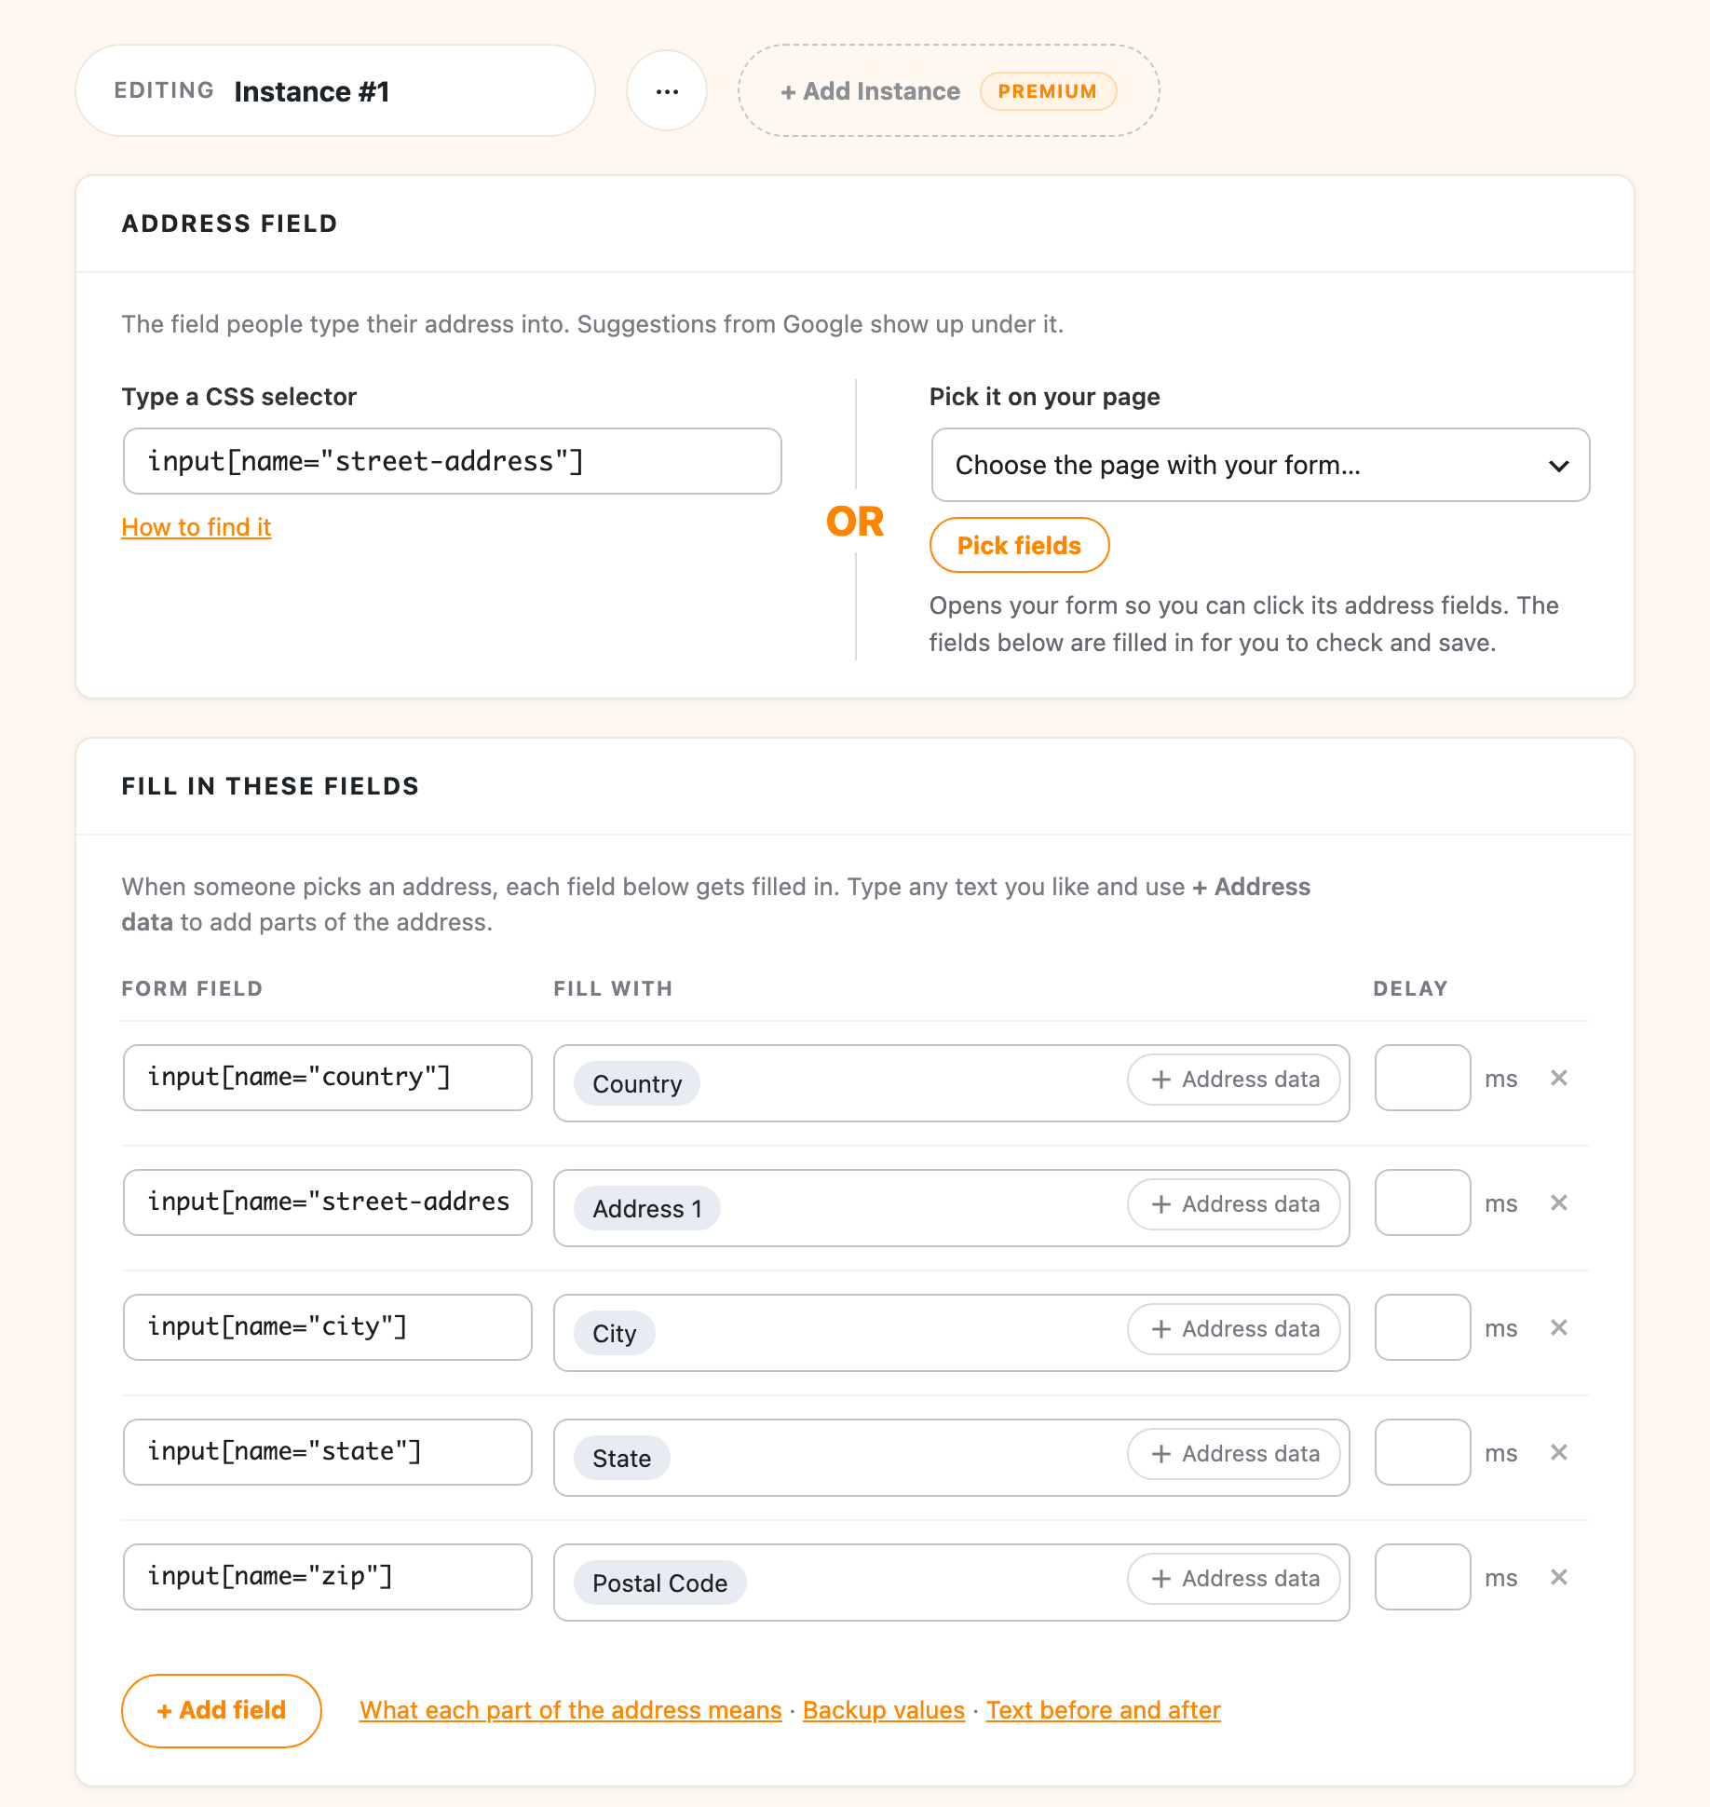The width and height of the screenshot is (1710, 1807).
Task: Click the Instance #1 editing selector
Action: pyautogui.click(x=335, y=91)
